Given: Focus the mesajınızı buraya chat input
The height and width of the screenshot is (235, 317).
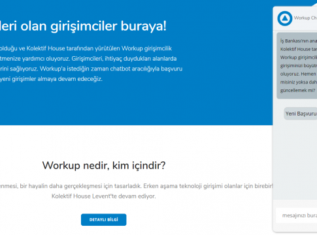Looking at the screenshot, I should pyautogui.click(x=297, y=215).
